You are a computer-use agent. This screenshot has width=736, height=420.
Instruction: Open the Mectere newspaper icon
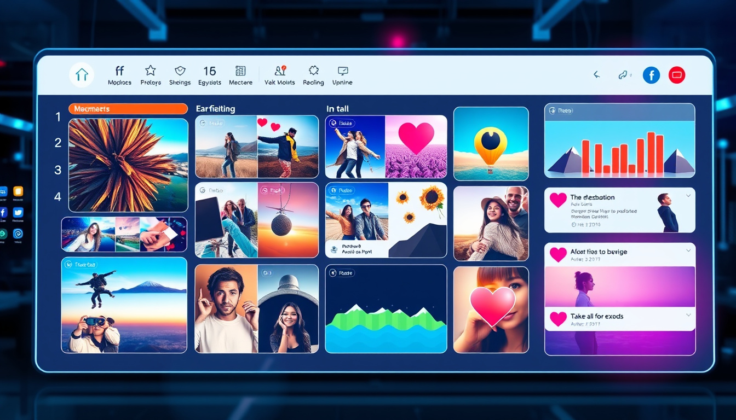[x=240, y=71]
